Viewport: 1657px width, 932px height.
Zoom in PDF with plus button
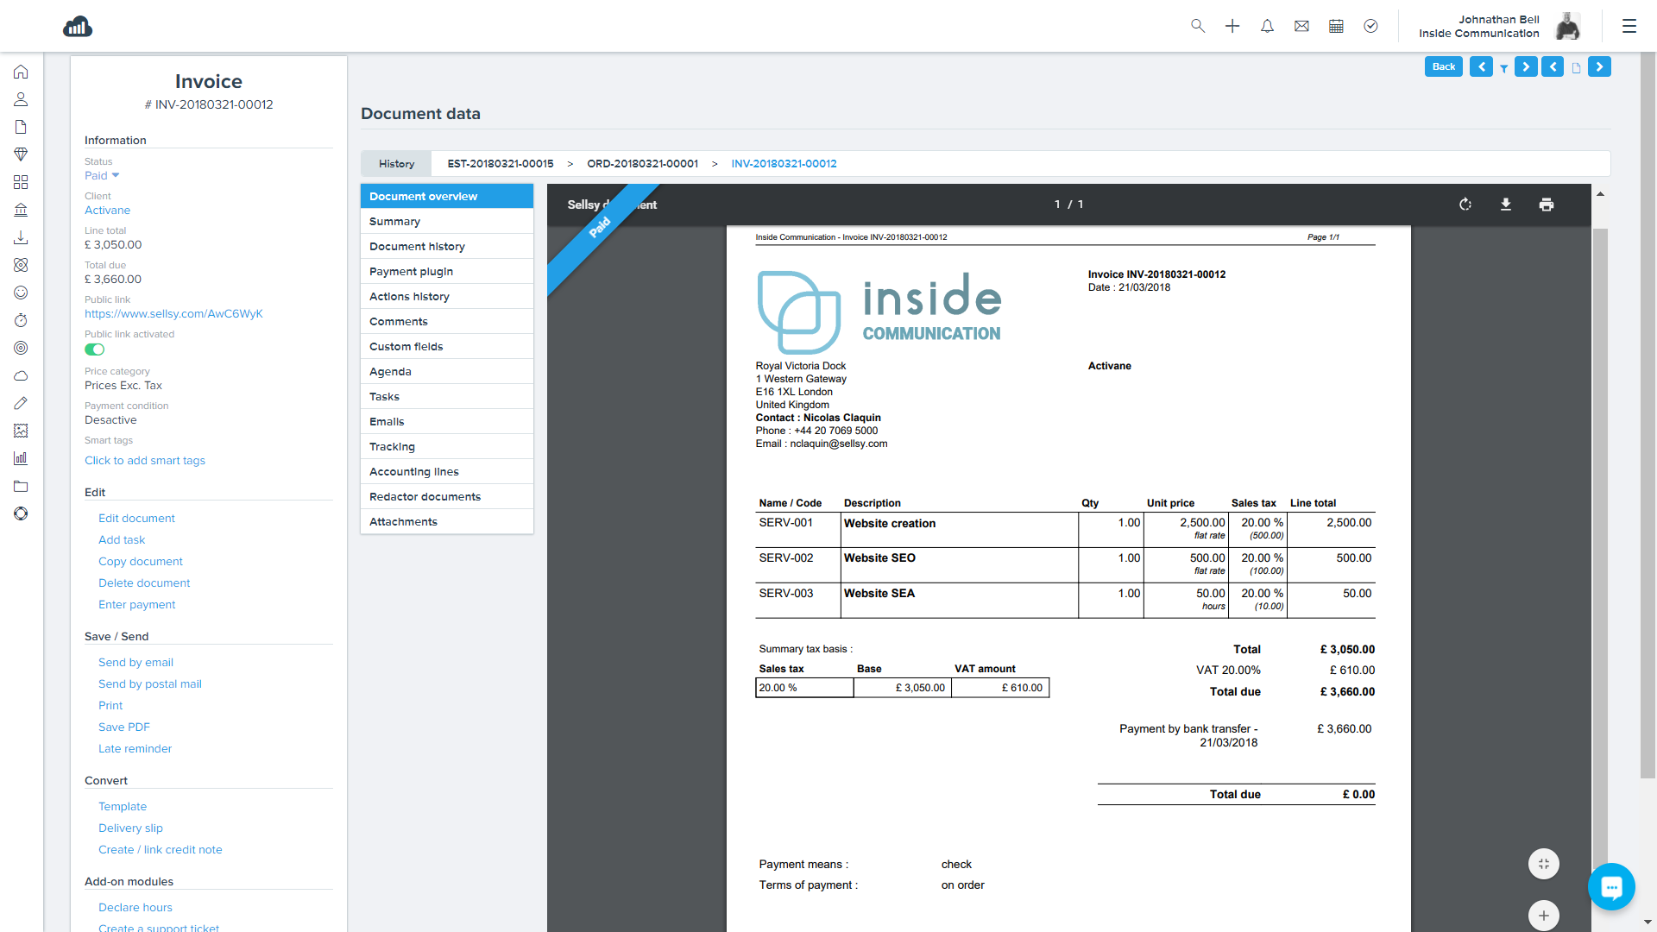pos(1544,915)
